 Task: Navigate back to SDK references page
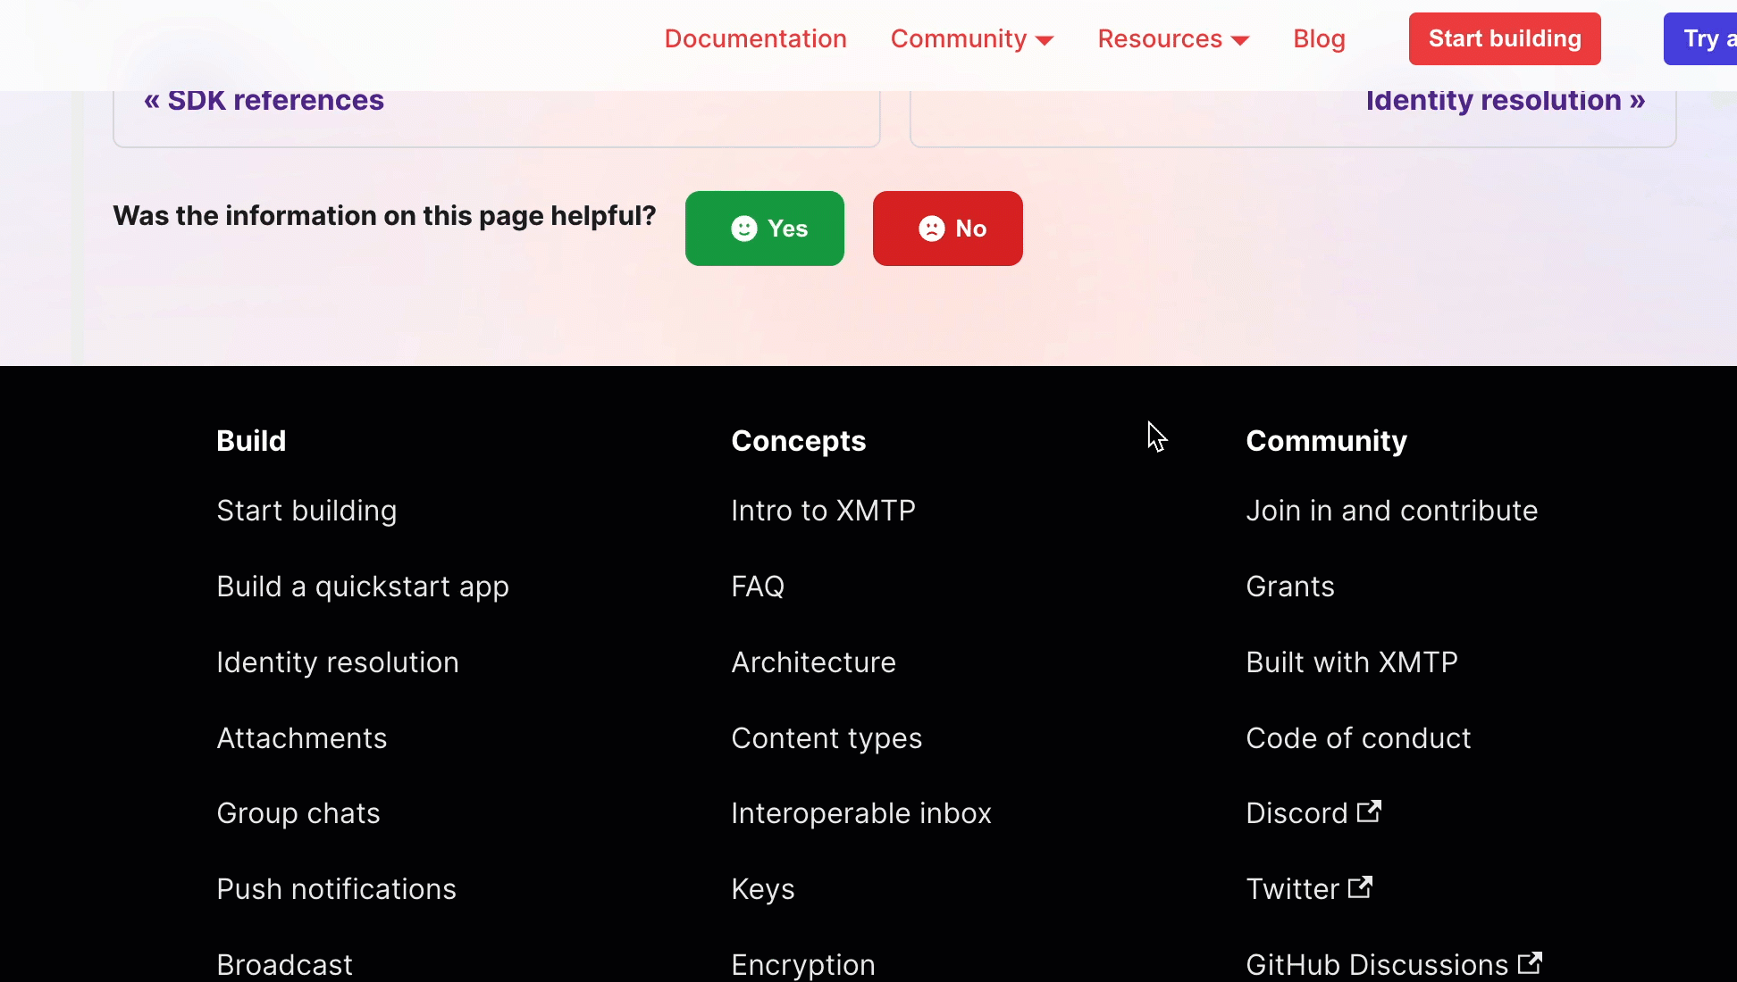click(x=263, y=99)
